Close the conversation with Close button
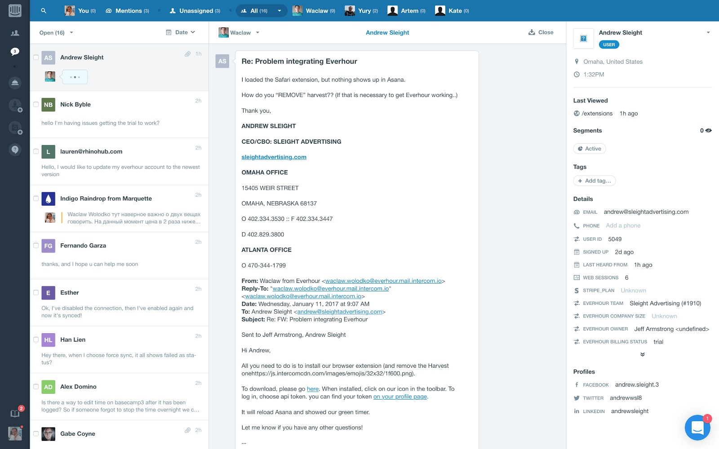 541,32
